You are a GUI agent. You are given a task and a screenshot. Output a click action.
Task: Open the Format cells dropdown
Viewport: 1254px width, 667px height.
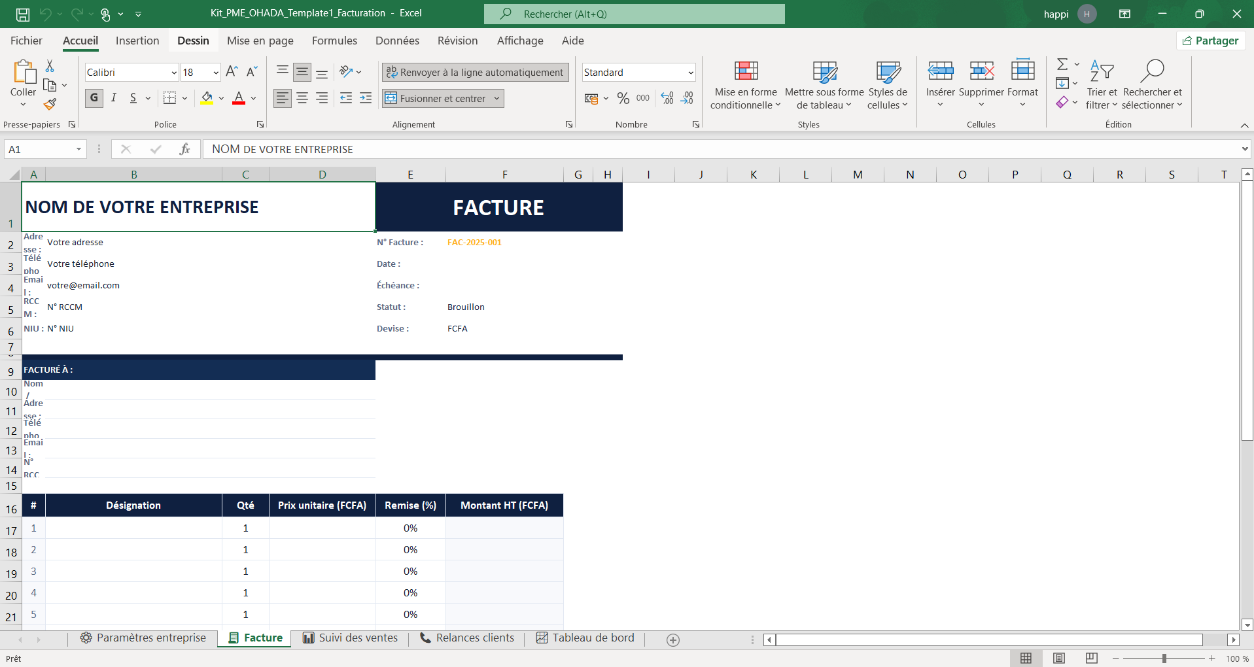click(x=1023, y=85)
